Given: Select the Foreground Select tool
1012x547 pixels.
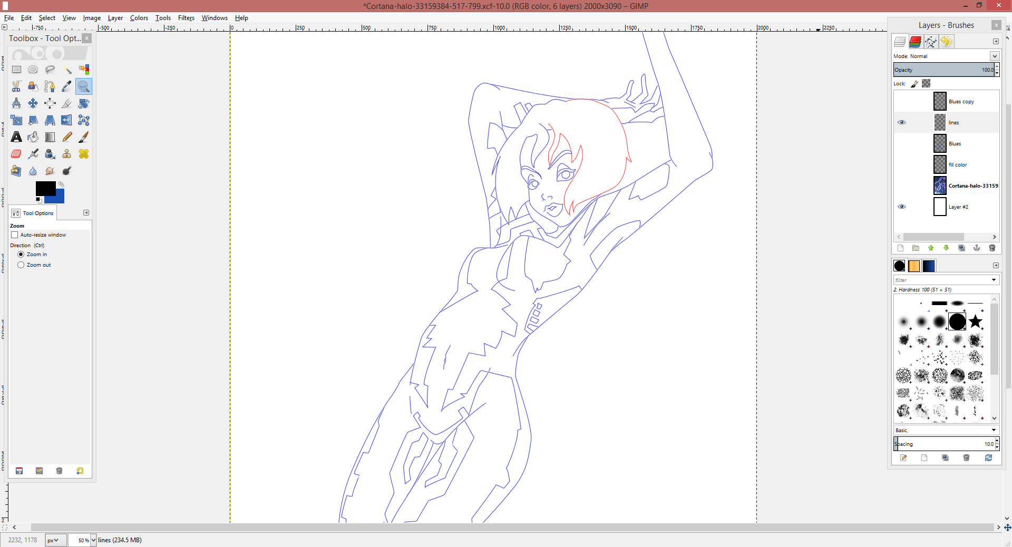Looking at the screenshot, I should click(33, 86).
